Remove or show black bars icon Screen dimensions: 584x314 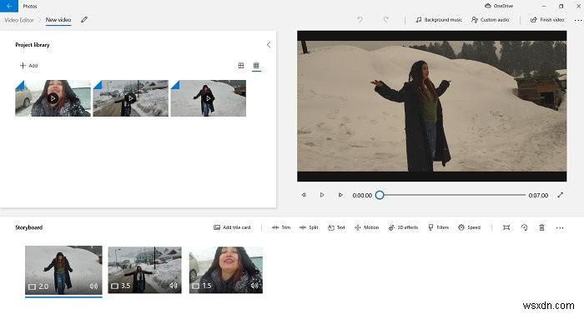[x=506, y=227]
